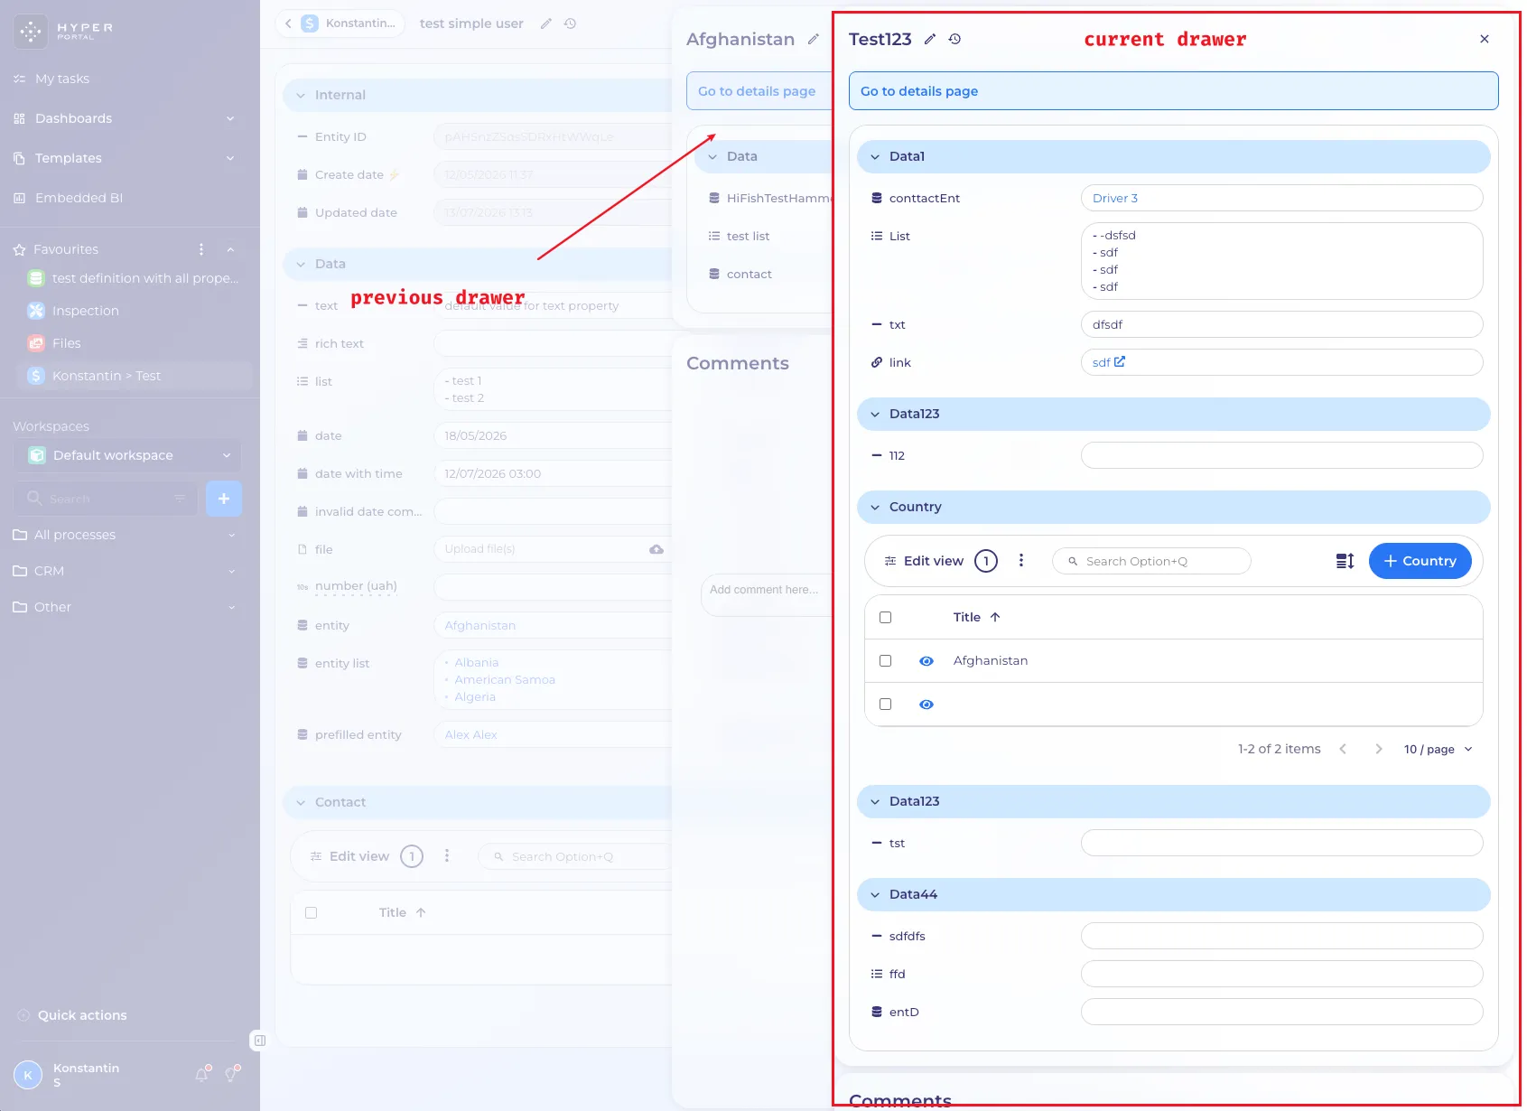The image size is (1527, 1111).
Task: Open the lightbulb tips icon
Action: 232,1074
